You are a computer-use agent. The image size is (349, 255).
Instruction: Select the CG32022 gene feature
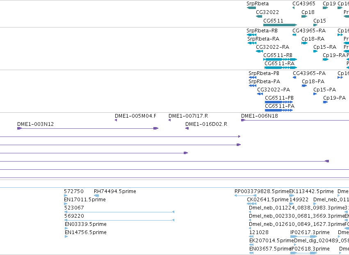(259, 16)
